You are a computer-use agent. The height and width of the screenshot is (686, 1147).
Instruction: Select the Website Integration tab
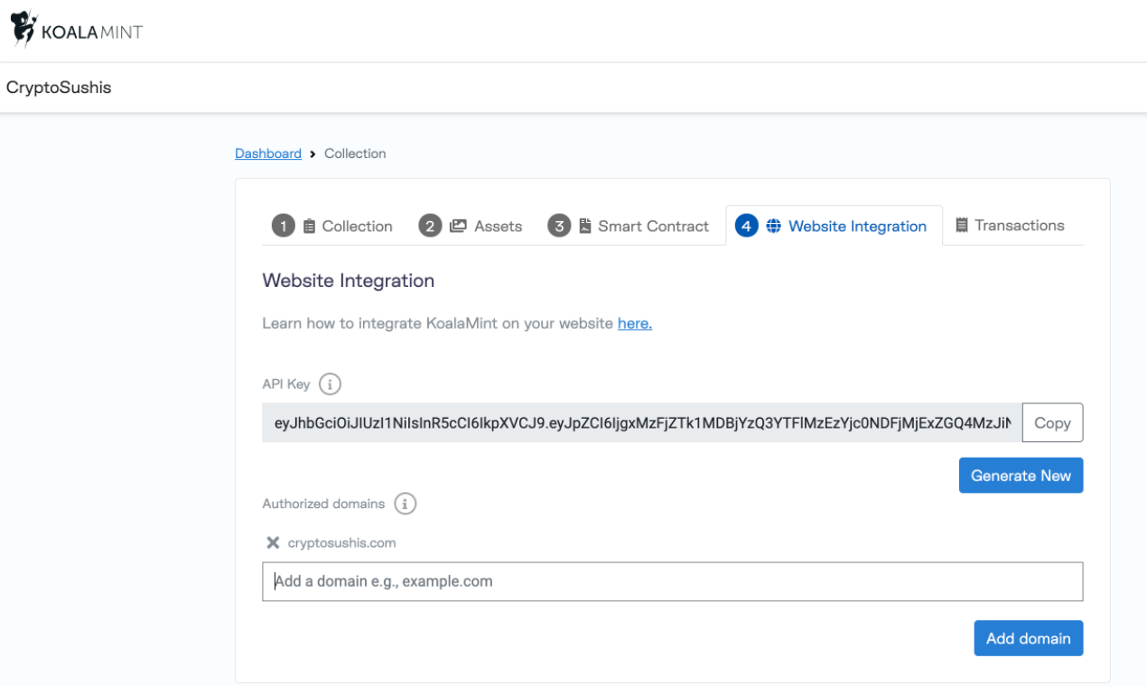(857, 227)
